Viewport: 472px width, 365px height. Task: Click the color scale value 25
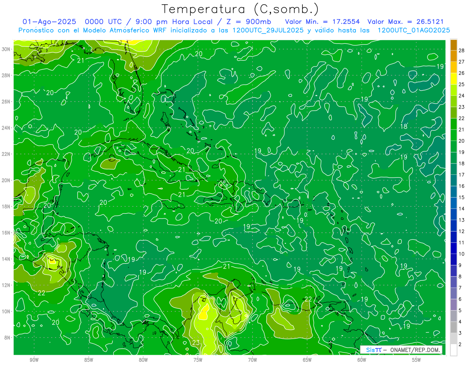click(x=462, y=84)
